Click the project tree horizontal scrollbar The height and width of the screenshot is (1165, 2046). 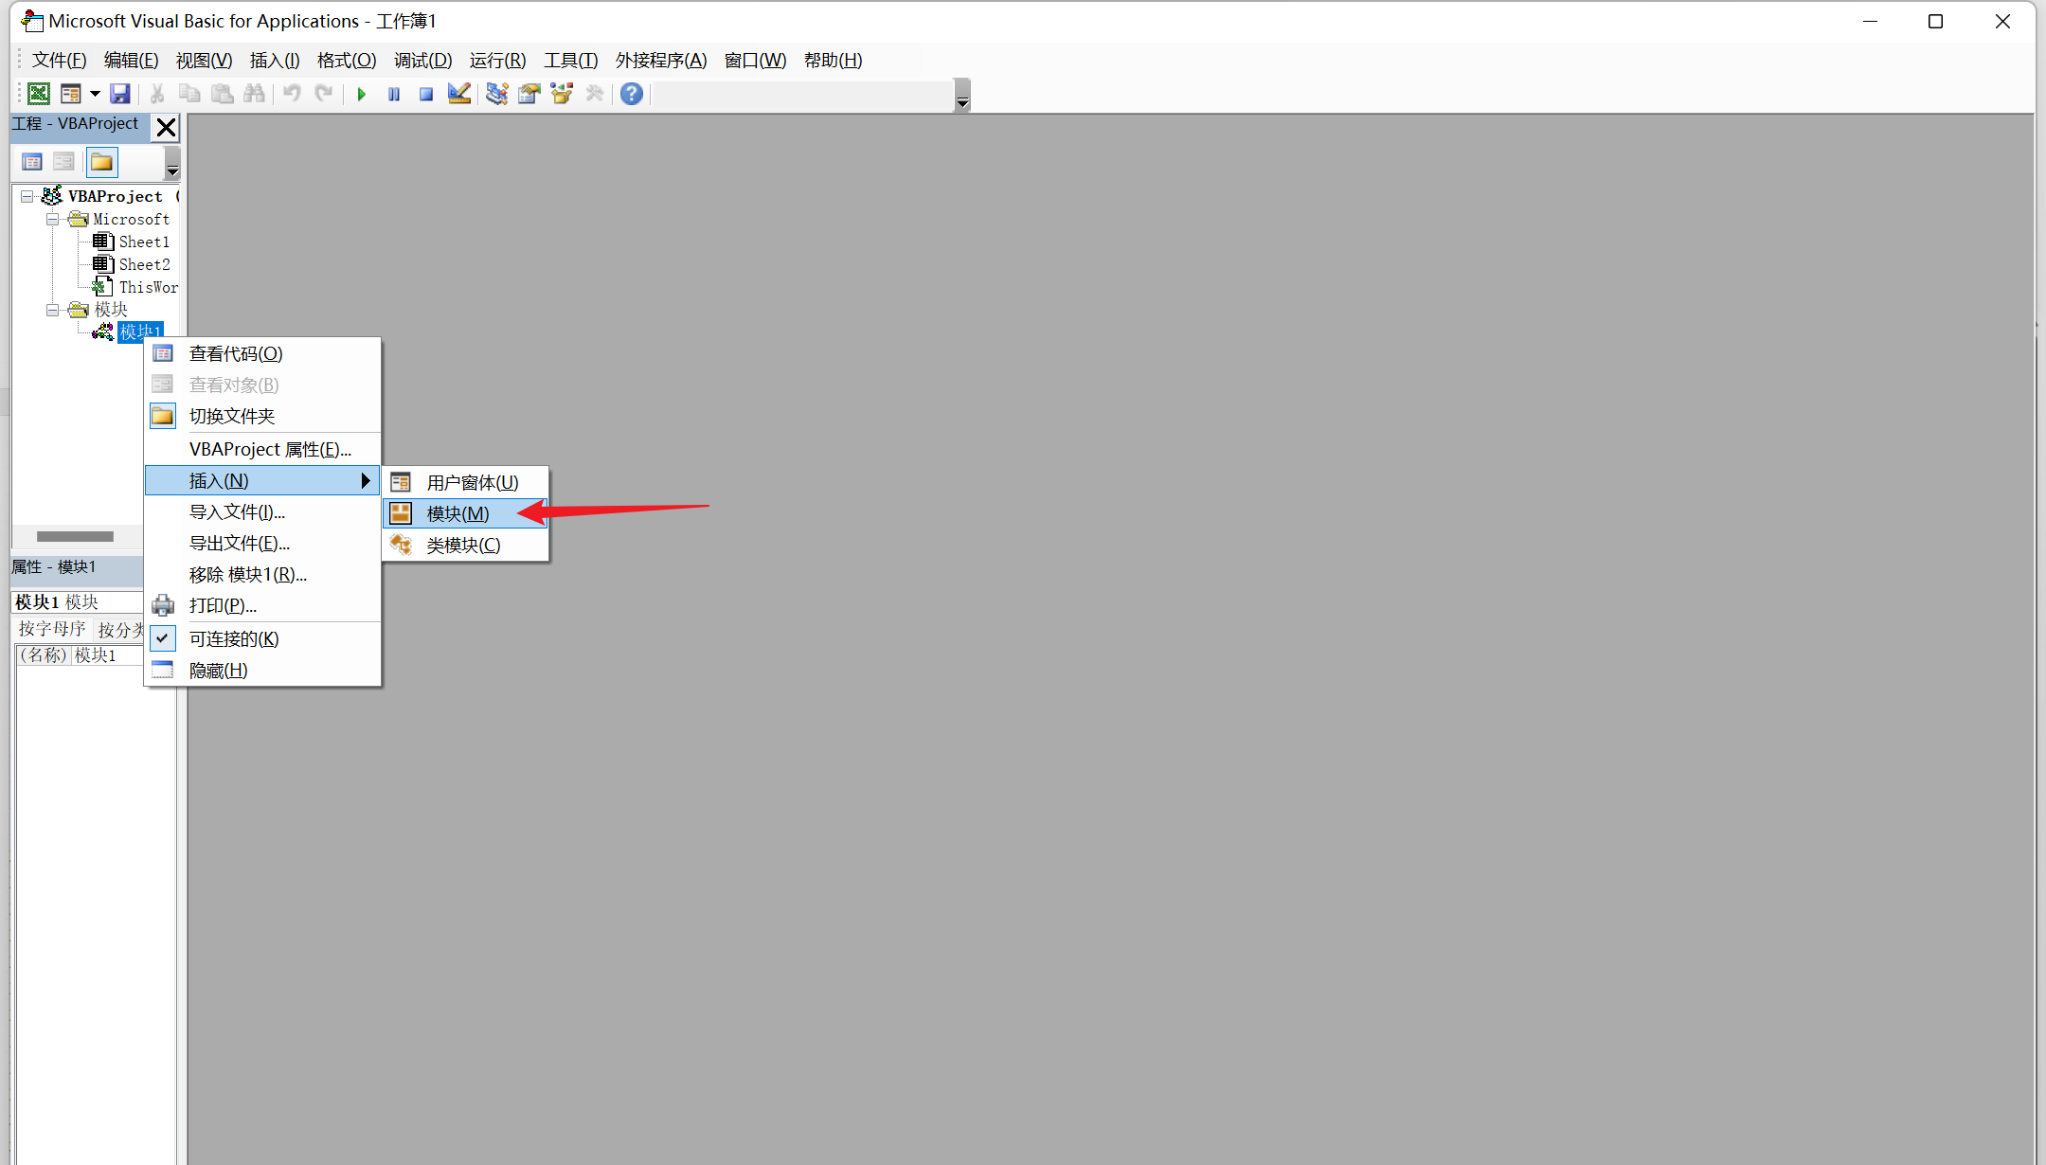[76, 536]
